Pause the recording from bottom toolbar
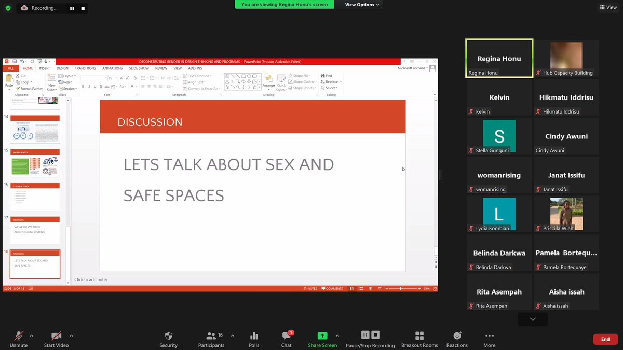 coord(365,335)
